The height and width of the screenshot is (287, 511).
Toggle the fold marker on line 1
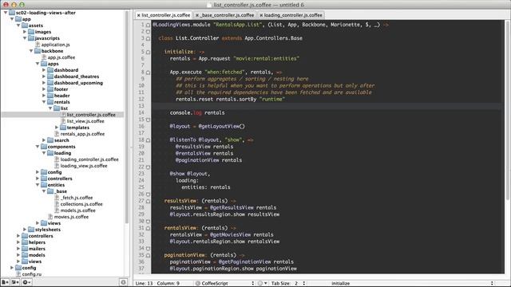[x=148, y=25]
